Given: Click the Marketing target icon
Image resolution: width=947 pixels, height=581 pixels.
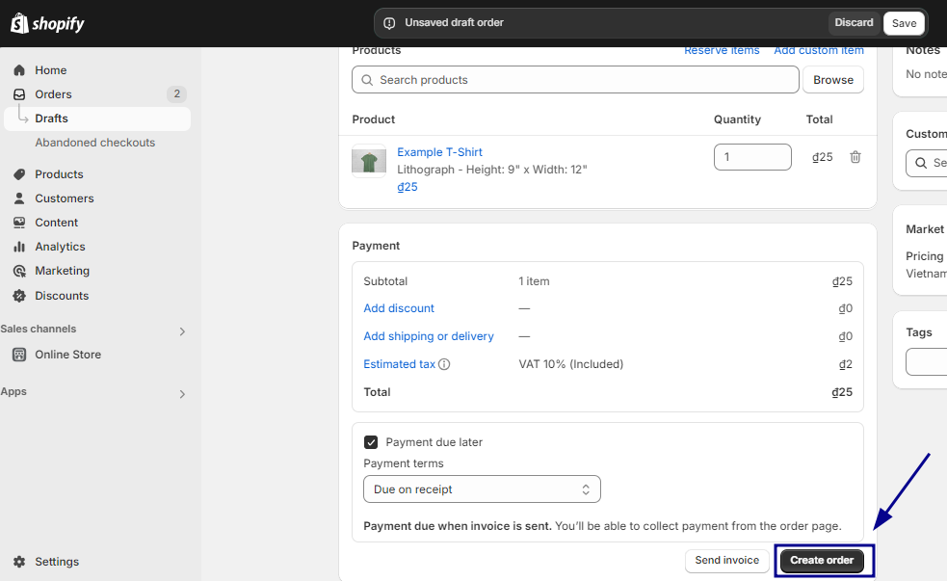Looking at the screenshot, I should click(x=19, y=271).
